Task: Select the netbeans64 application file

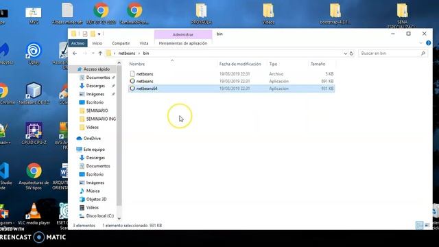Action: (x=231, y=89)
